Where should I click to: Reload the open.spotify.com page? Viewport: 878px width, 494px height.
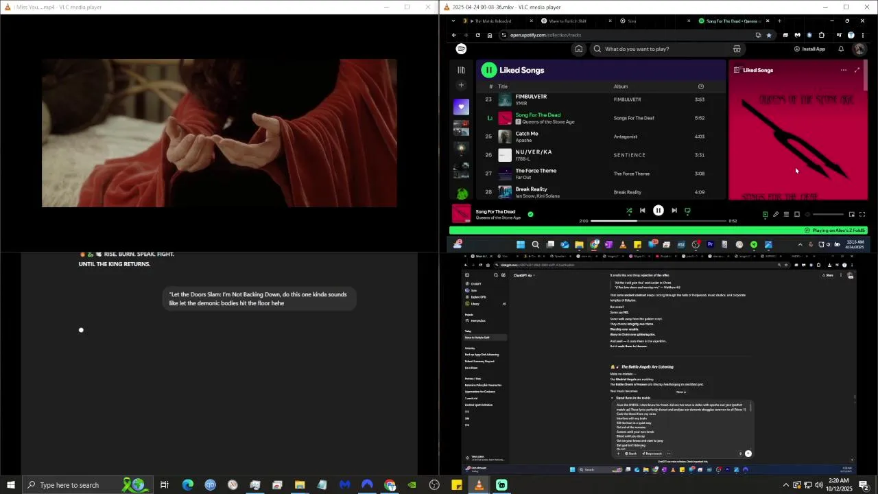coord(477,35)
